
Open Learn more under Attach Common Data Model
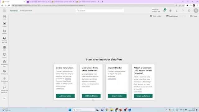pyautogui.click(x=137, y=91)
